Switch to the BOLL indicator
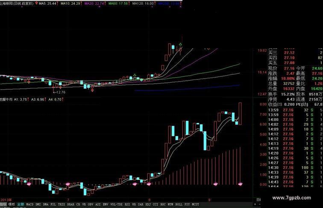Viewport: 323px width, 208px height. tap(179, 204)
